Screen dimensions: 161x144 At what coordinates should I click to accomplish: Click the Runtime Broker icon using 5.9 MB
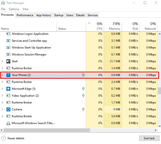[8, 116]
